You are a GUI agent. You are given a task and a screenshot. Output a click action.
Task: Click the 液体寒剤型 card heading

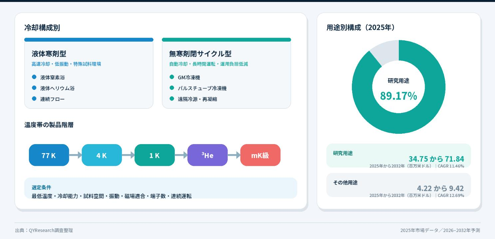click(x=49, y=54)
